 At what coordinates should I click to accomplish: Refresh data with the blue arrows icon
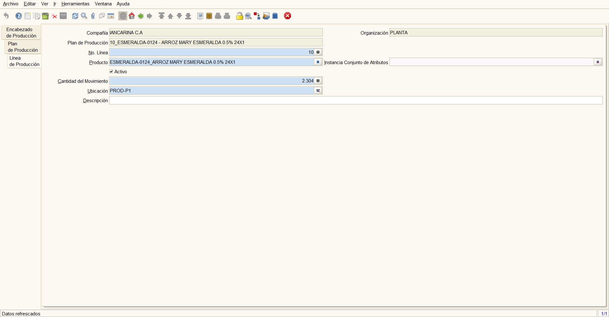coord(75,16)
